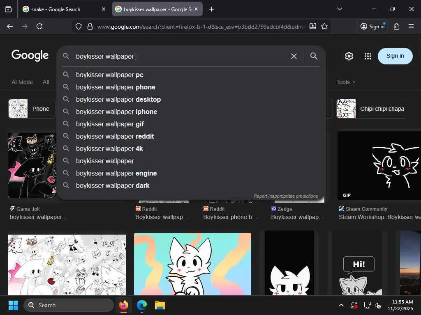Click the Firefox account Sign in button
The width and height of the screenshot is (421, 315).
[372, 26]
